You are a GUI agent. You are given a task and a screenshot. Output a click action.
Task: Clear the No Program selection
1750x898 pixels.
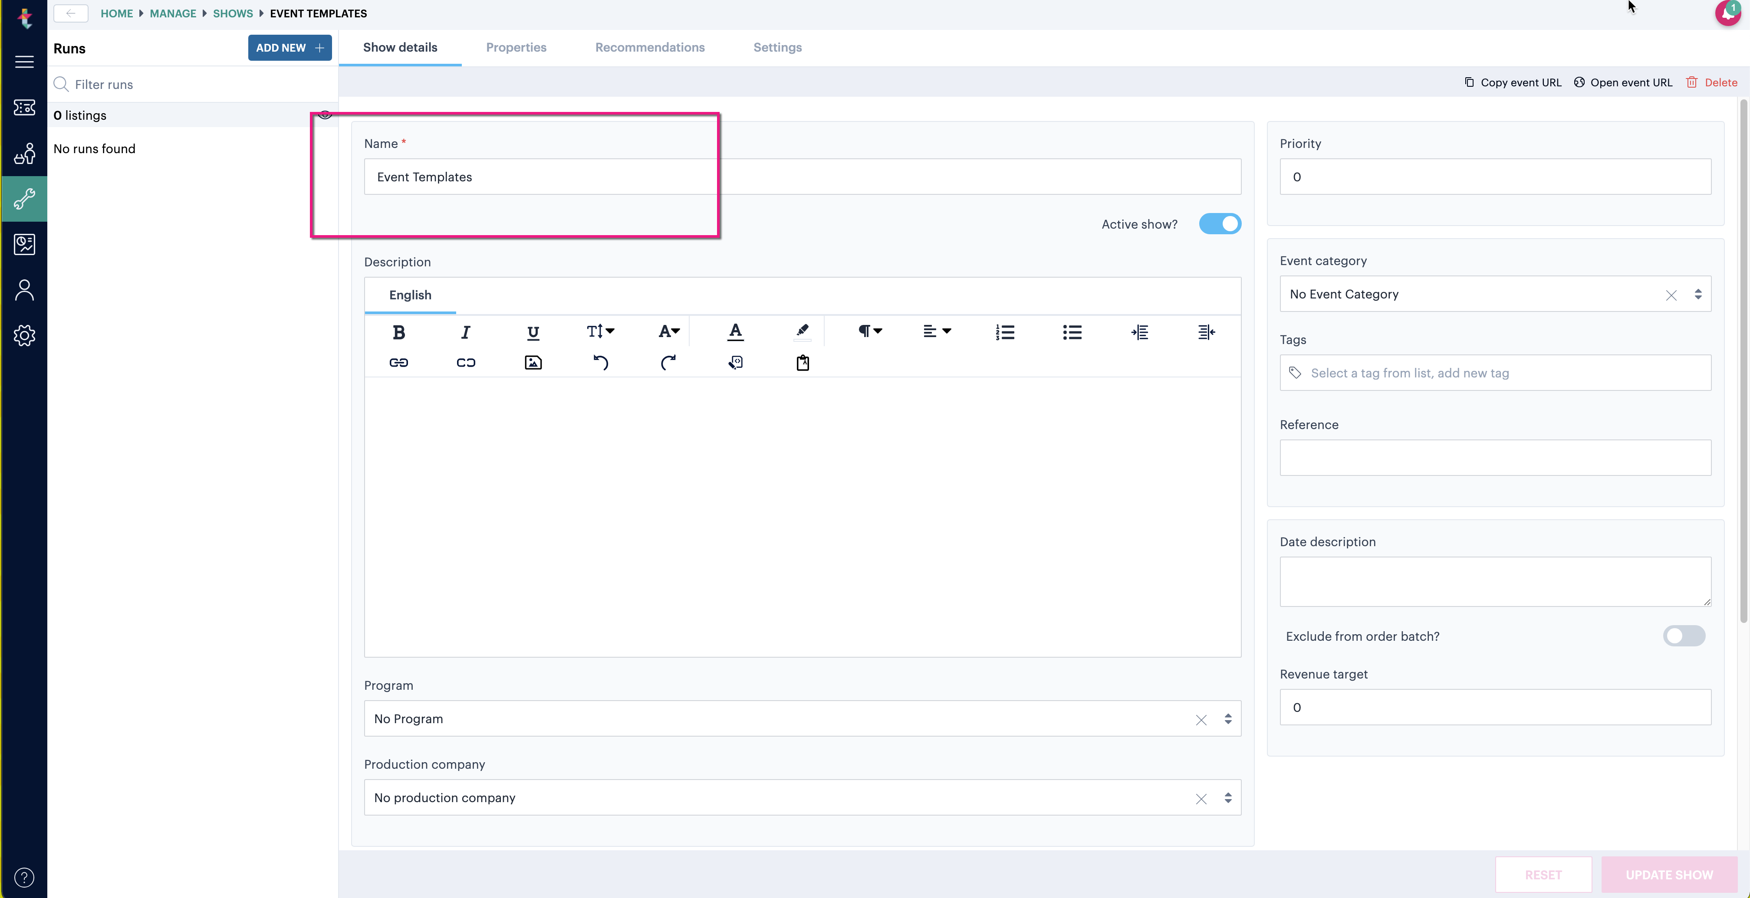[1201, 720]
